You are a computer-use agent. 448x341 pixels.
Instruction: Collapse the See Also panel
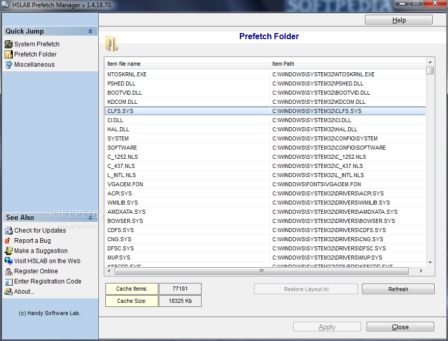90,218
